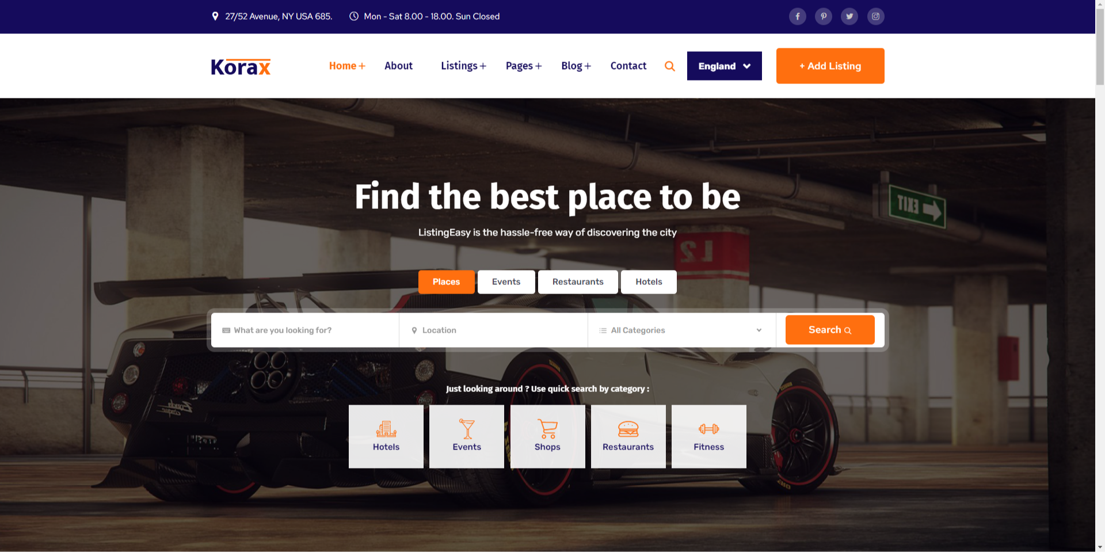Select the Events cocktail icon tile
Viewport: 1105px width, 552px height.
[x=467, y=436]
